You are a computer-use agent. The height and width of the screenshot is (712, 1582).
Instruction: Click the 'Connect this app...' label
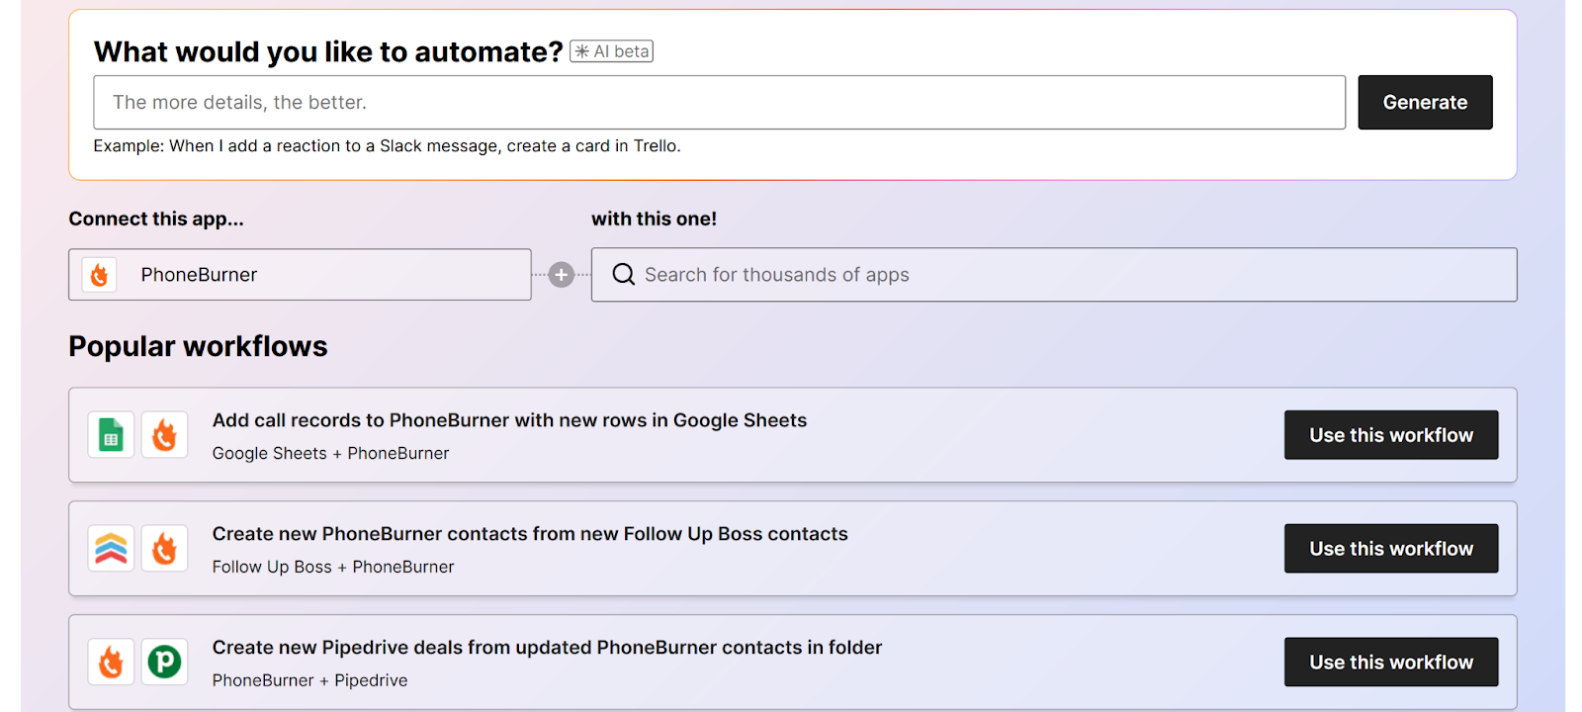pyautogui.click(x=156, y=219)
